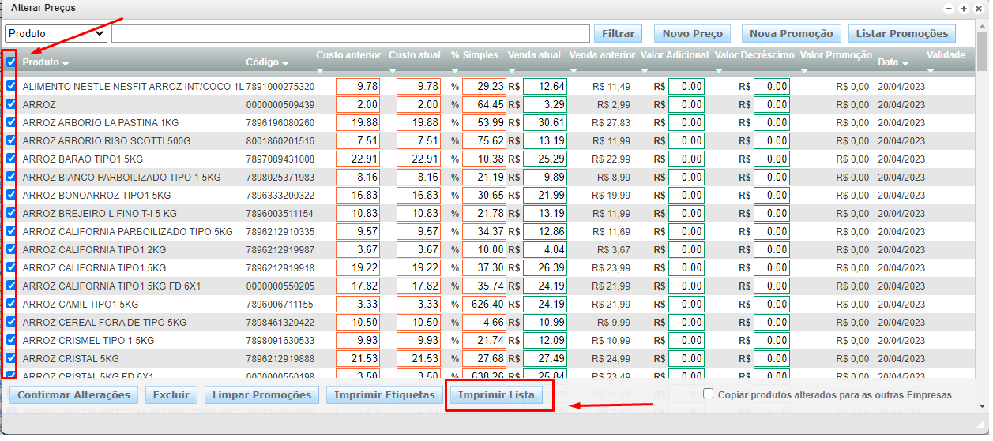Click Confirmar Alterações button
This screenshot has width=993, height=441.
click(73, 394)
